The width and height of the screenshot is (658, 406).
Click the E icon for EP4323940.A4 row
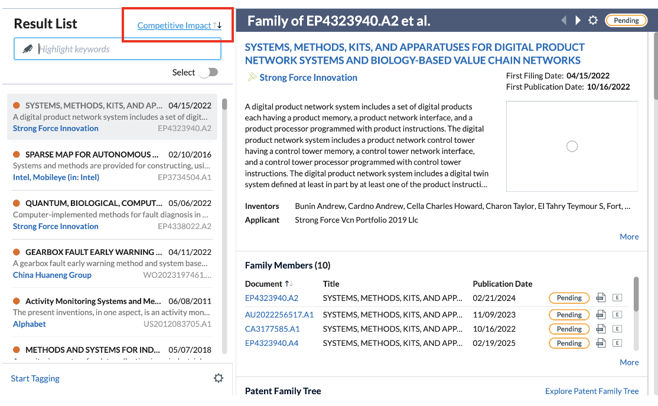click(x=617, y=343)
